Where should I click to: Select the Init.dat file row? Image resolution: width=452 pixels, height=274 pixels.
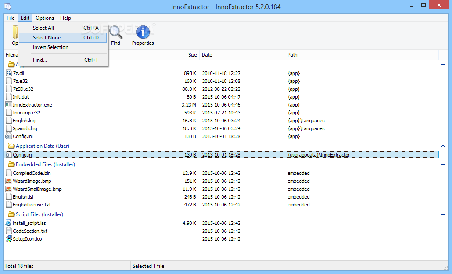pyautogui.click(x=221, y=97)
